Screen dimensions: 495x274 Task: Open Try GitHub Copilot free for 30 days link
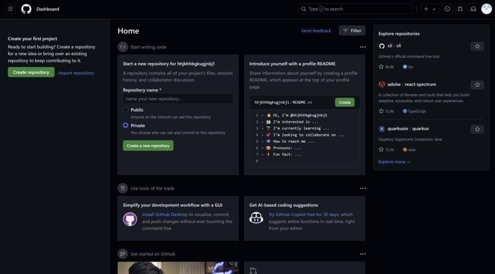tap(304, 215)
